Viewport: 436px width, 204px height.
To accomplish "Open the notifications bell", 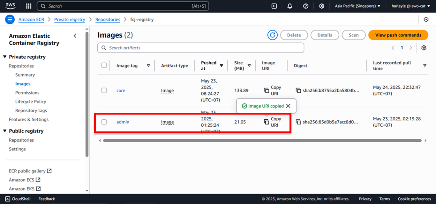I will [290, 6].
